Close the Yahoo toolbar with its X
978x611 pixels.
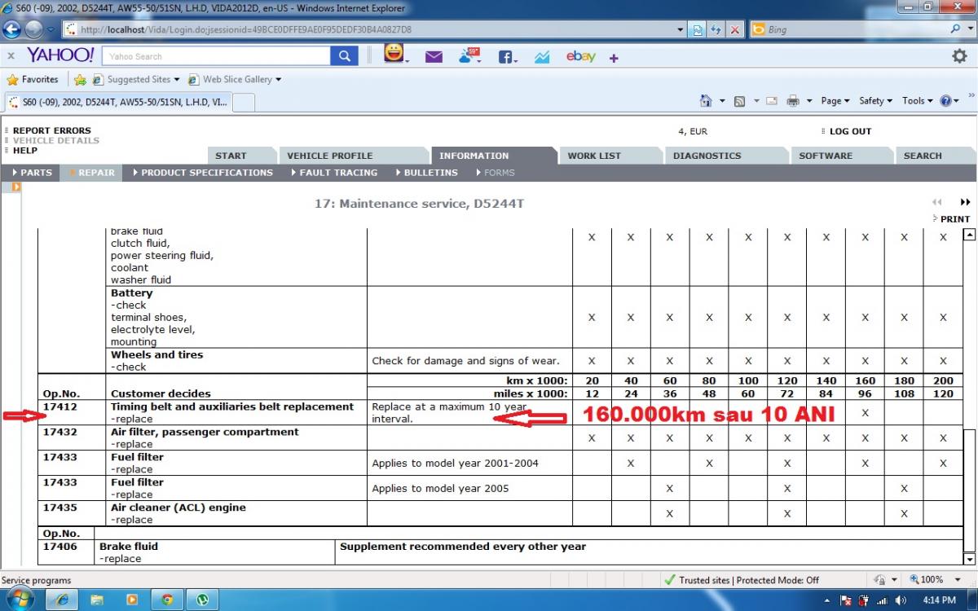[11, 56]
